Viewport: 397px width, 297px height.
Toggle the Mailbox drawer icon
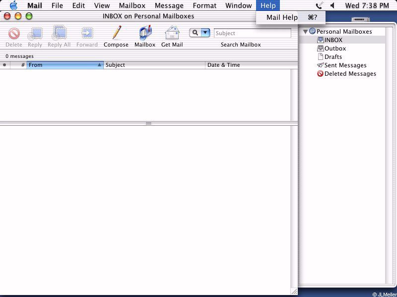(x=145, y=33)
